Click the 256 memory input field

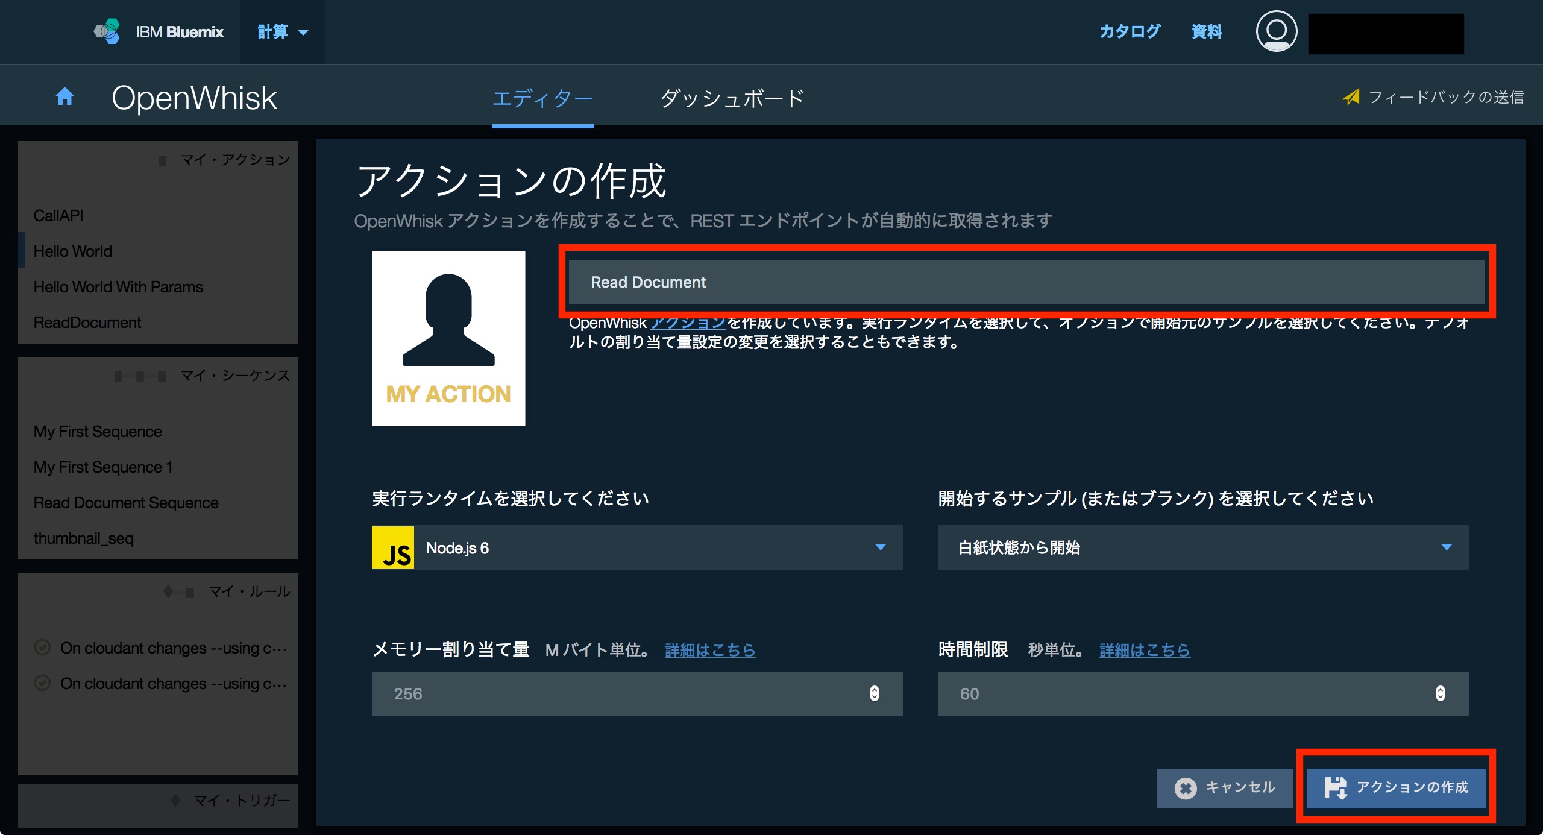click(x=637, y=693)
